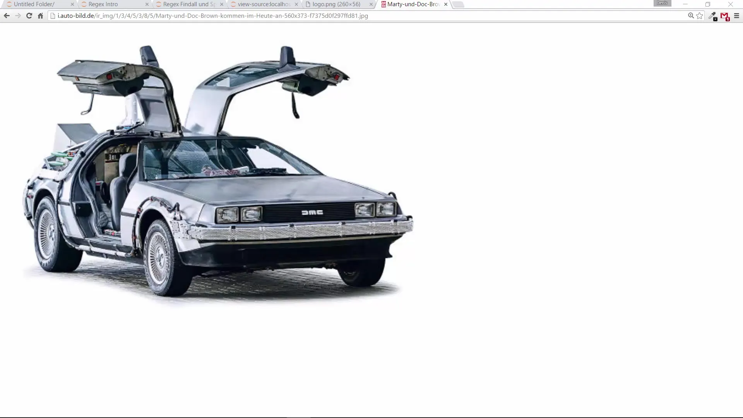Minimize the Chrome window
Image resolution: width=743 pixels, height=418 pixels.
685,4
